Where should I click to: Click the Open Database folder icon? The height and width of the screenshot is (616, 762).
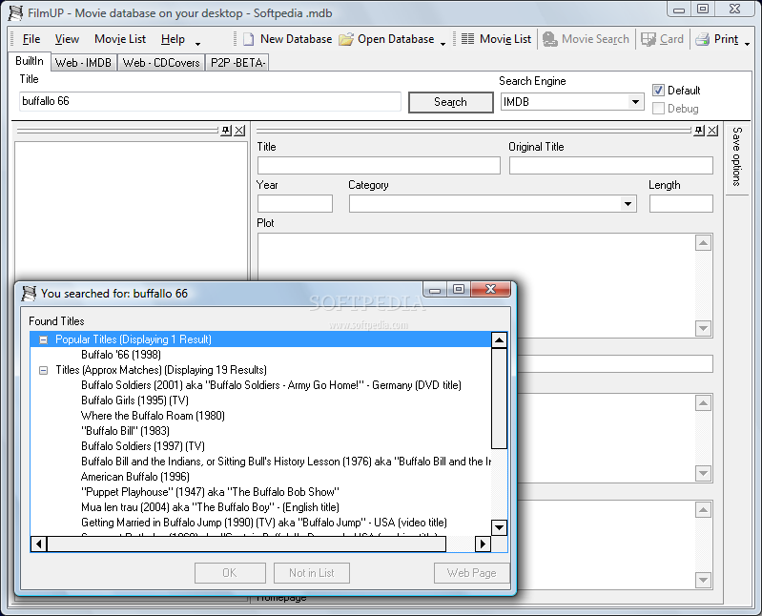pos(346,39)
